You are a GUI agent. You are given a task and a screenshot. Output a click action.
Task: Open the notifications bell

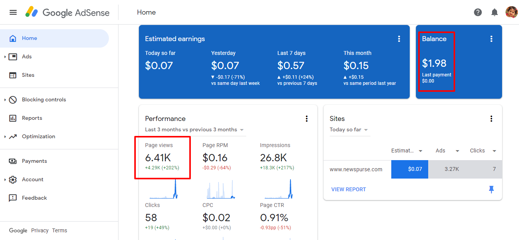tap(495, 12)
